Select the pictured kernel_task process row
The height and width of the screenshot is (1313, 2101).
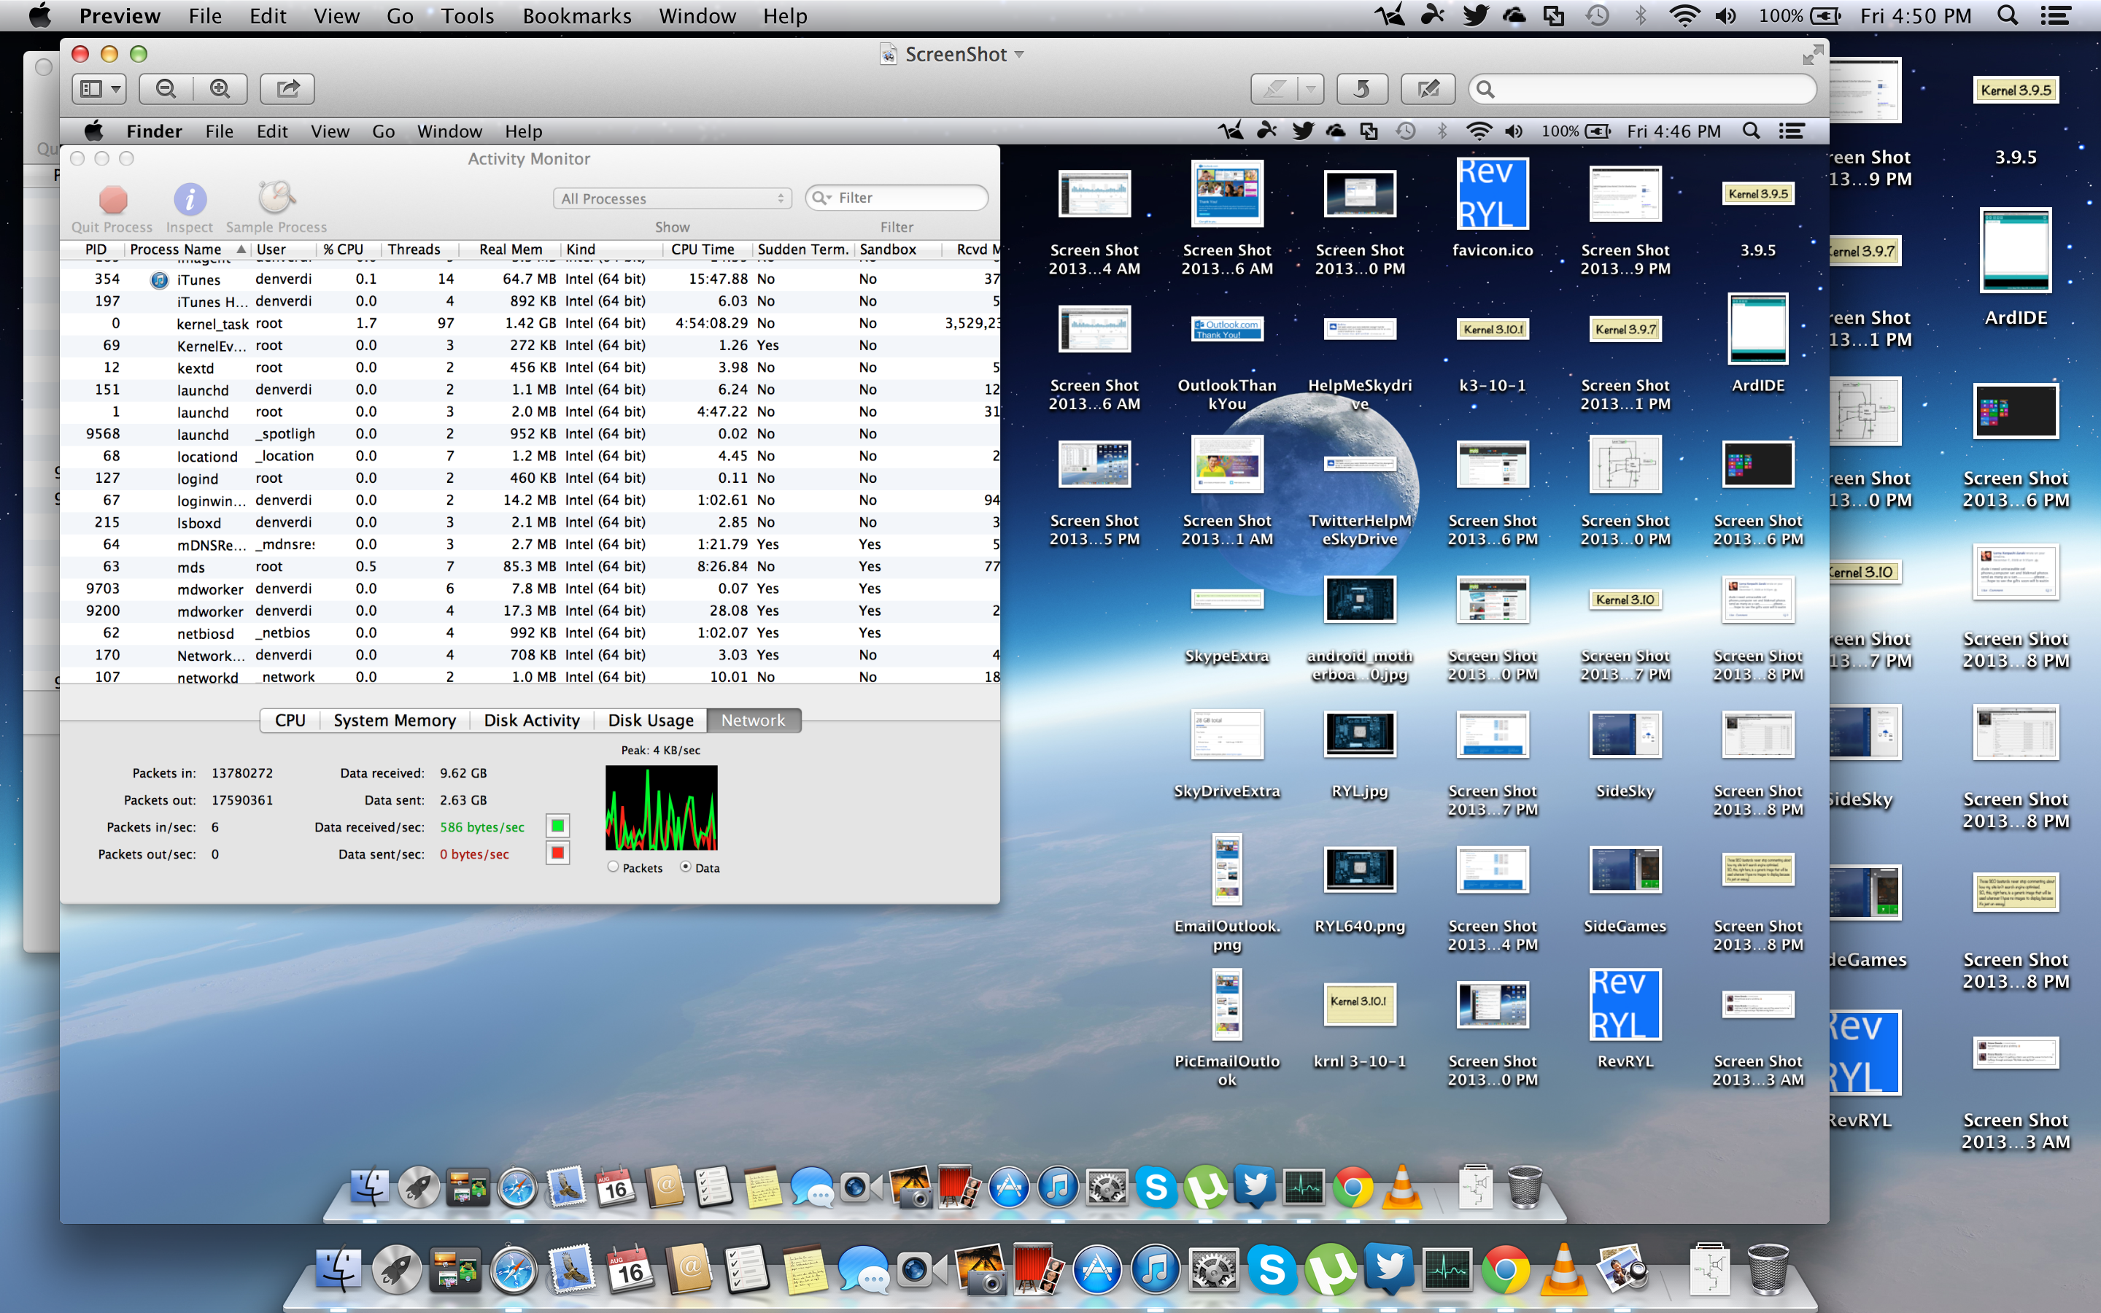[x=530, y=323]
